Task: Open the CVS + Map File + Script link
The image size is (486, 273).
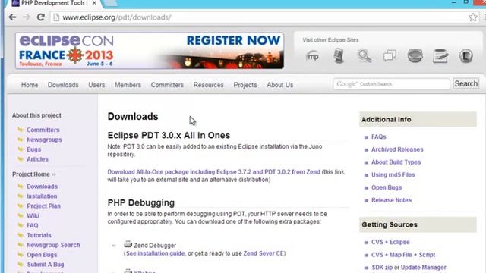Action: click(x=403, y=255)
